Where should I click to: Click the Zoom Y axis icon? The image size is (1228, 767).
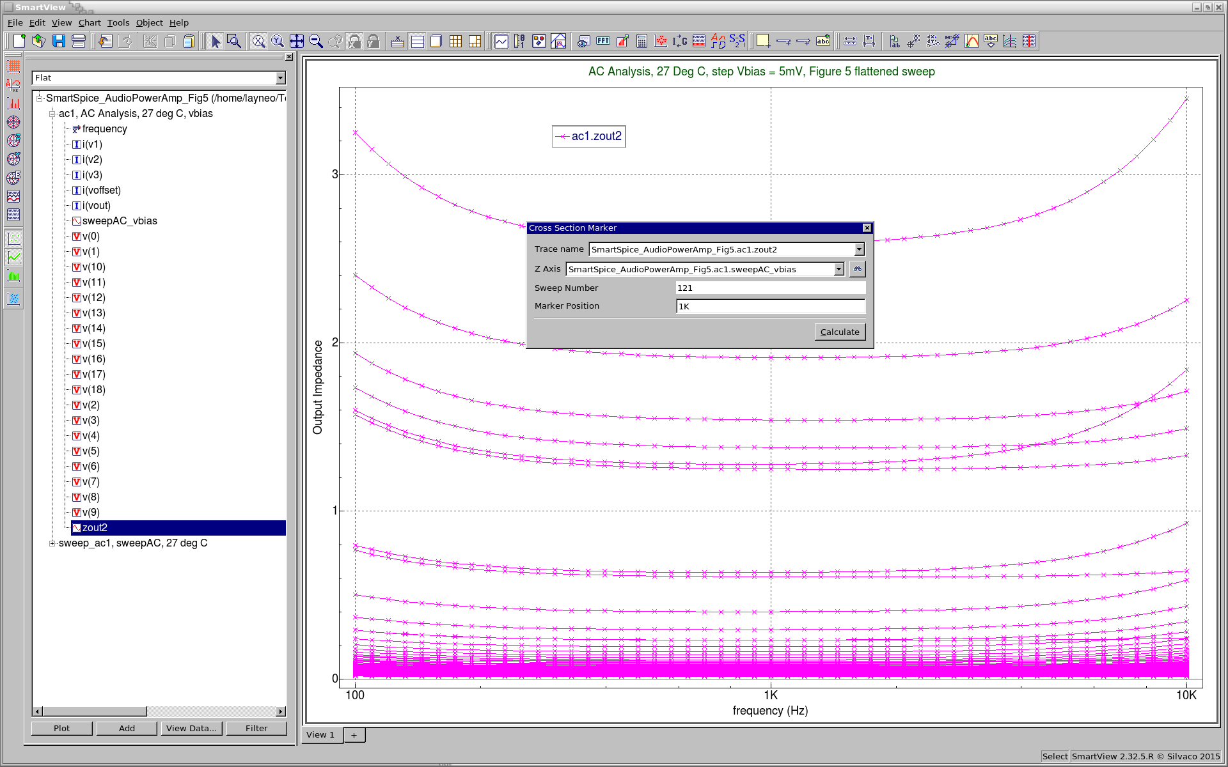pos(278,42)
